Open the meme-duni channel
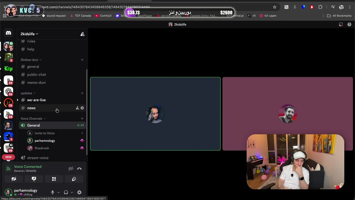The width and height of the screenshot is (355, 200). 52,82
